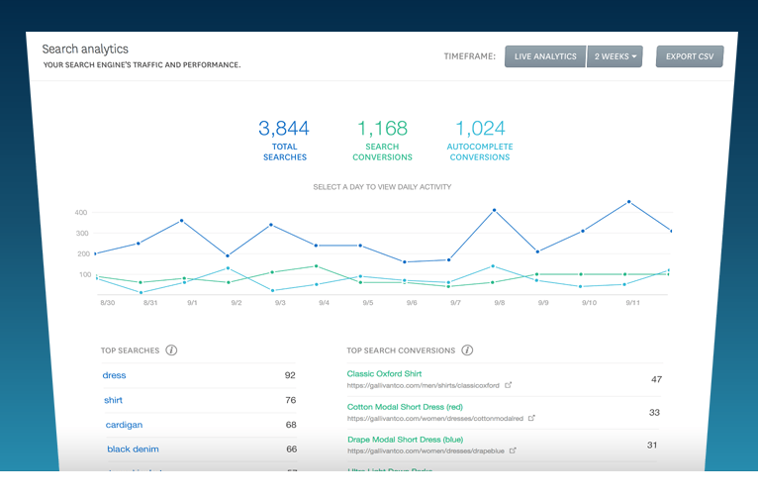Image resolution: width=758 pixels, height=499 pixels.
Task: Open the 'shirt' search term
Action: 113,400
